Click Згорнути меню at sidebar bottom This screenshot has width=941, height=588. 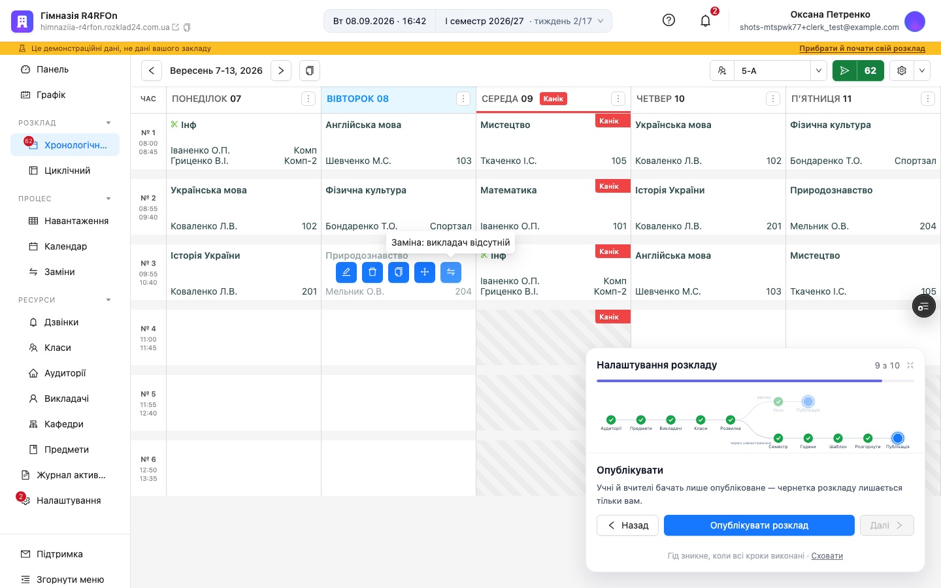click(x=65, y=580)
